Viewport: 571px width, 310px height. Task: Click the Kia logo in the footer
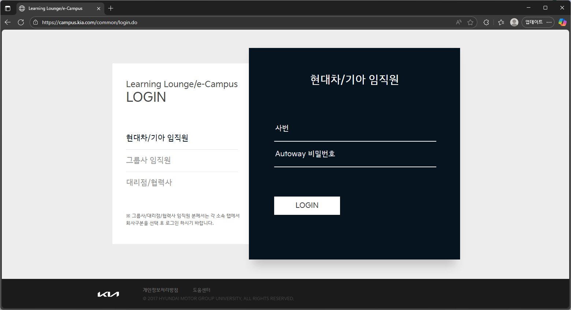[x=108, y=294]
